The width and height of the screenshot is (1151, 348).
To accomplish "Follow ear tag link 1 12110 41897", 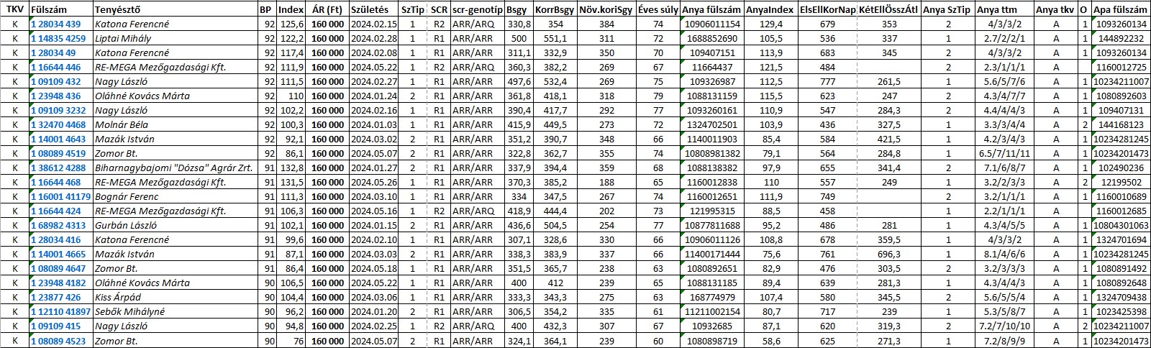I will tap(61, 312).
